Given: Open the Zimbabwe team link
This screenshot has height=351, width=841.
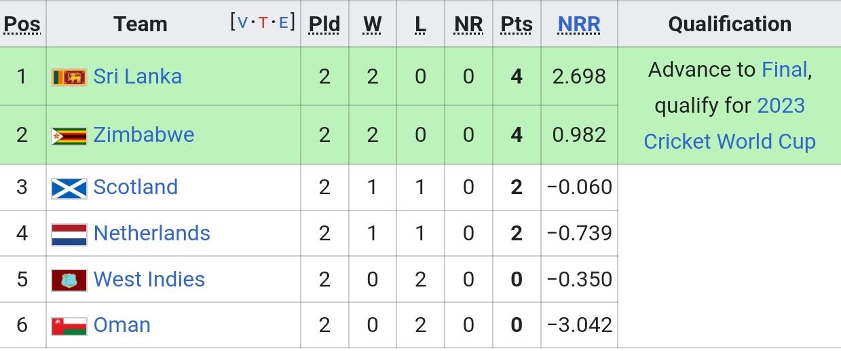Looking at the screenshot, I should pos(144,134).
